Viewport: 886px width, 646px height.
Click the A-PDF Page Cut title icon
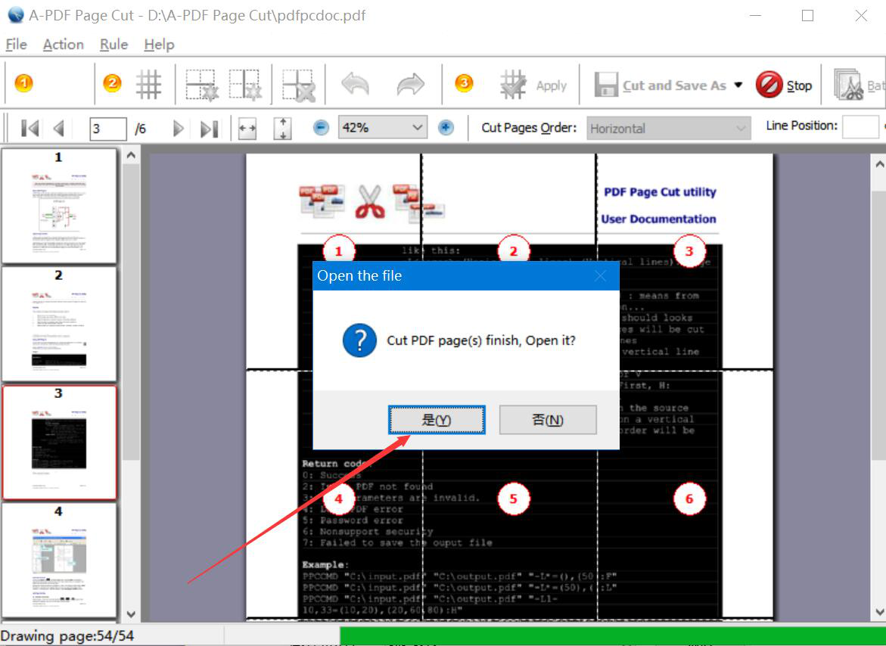click(x=16, y=15)
